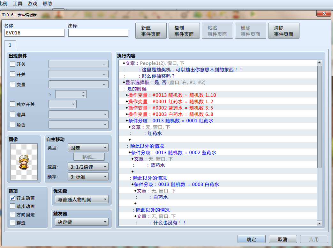Click the 名称 field containing EV016

pyautogui.click(x=34, y=33)
